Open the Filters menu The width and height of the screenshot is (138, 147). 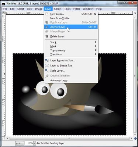tap(77, 9)
